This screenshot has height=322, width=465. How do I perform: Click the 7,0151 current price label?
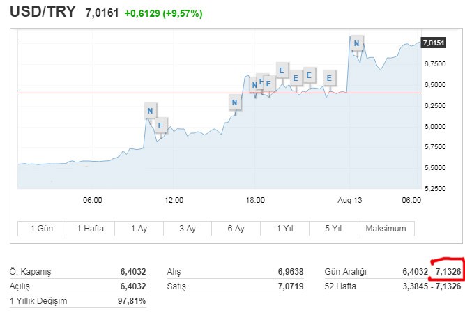click(433, 43)
